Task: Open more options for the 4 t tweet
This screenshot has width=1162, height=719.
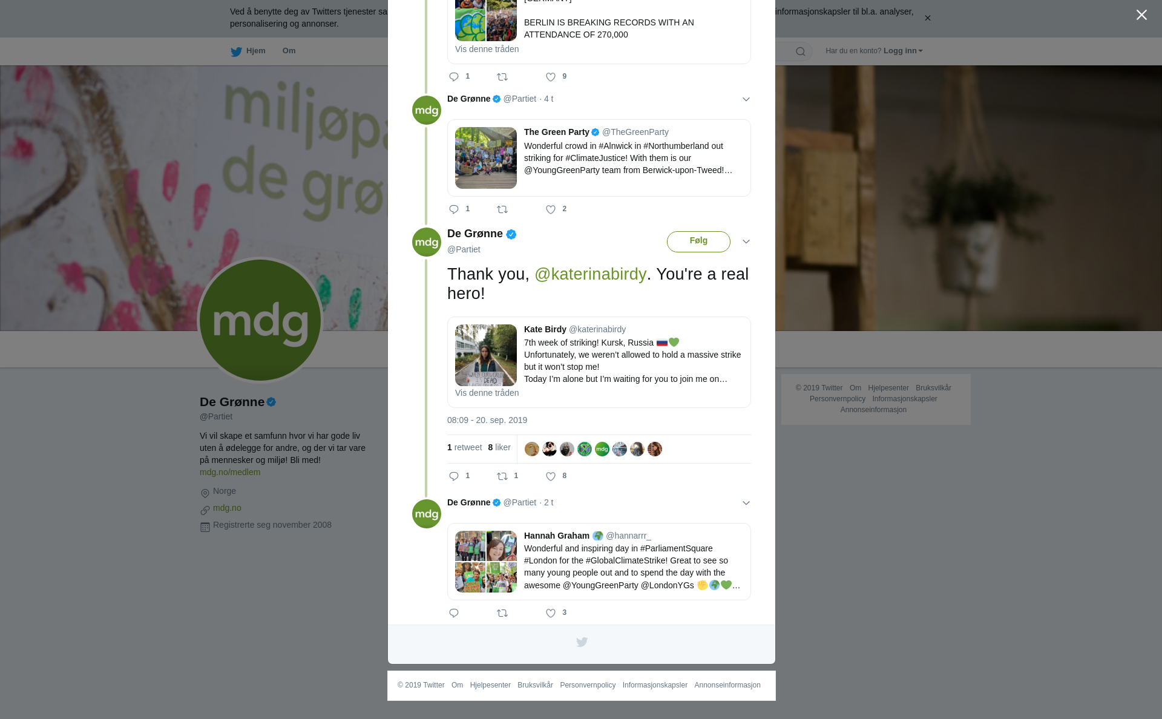Action: pyautogui.click(x=746, y=99)
